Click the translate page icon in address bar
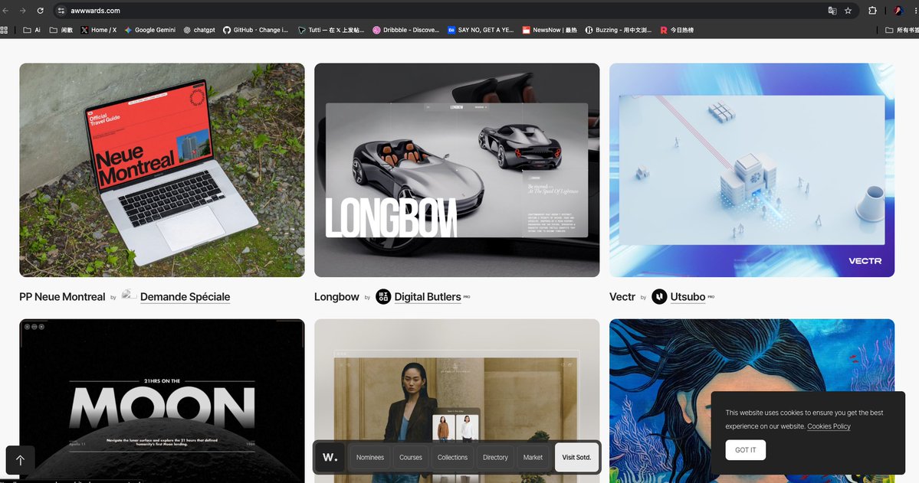This screenshot has width=919, height=483. click(832, 11)
